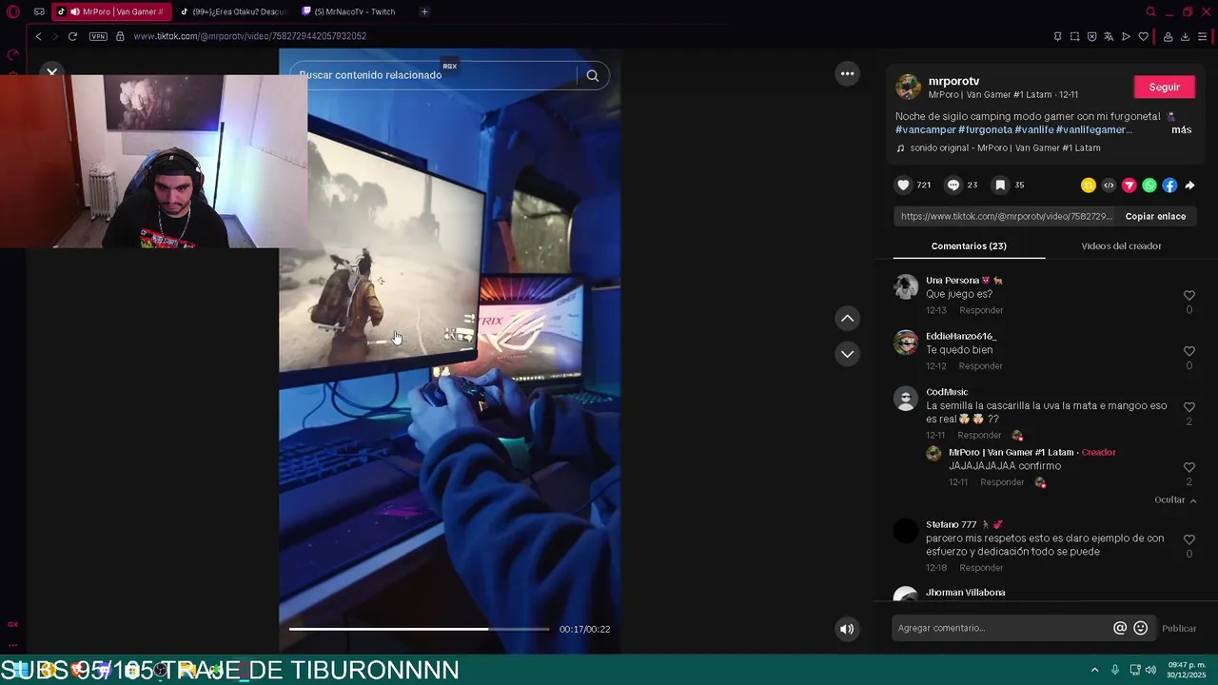1218x685 pixels.
Task: Go to previous video with up chevron
Action: click(847, 319)
